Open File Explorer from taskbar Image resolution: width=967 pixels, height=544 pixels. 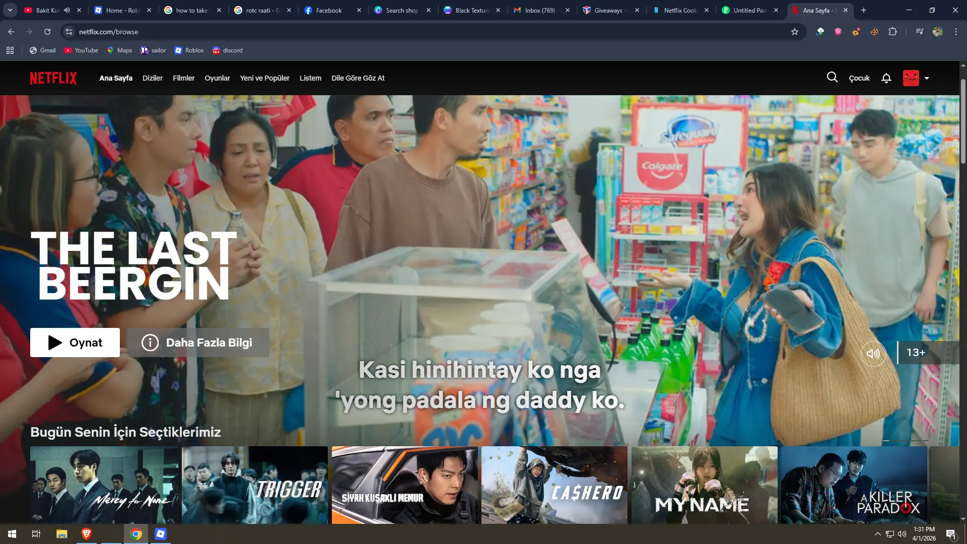coord(61,534)
